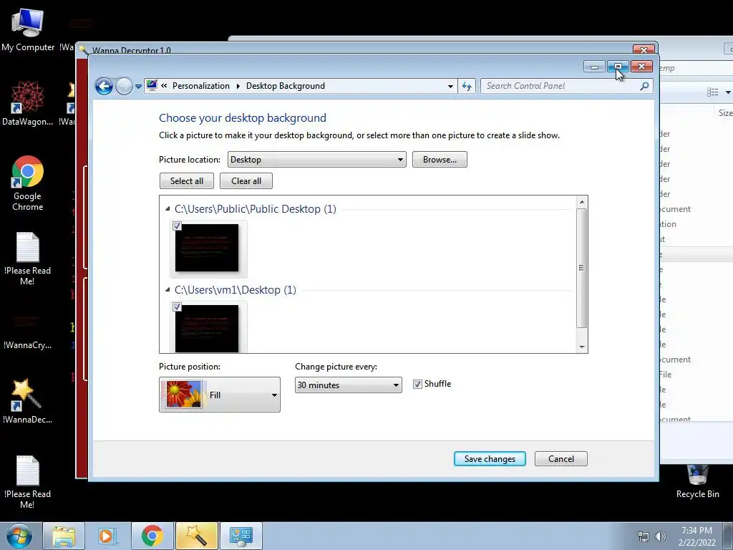Switch to Control Panel taskbar item
This screenshot has width=733, height=550.
pos(241,536)
